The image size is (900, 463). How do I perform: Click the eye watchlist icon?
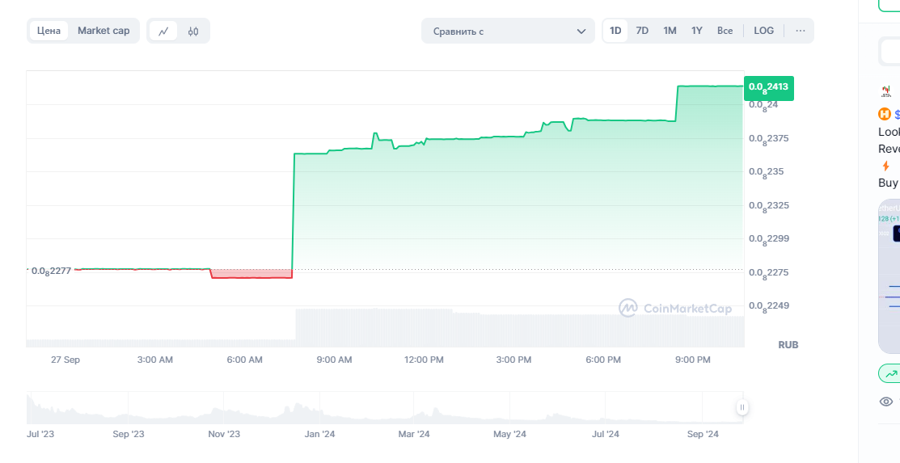[886, 402]
